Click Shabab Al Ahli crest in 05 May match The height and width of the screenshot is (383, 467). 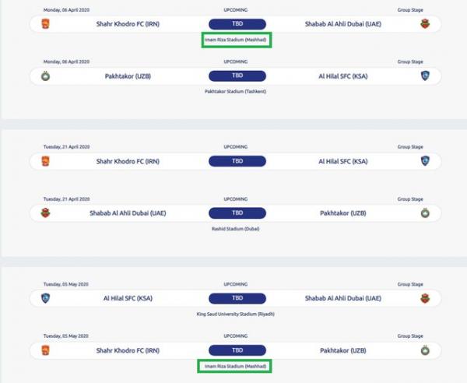pyautogui.click(x=424, y=298)
